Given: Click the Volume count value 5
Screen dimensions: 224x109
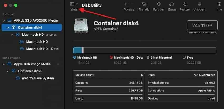Looking at the screenshot, I should point(142,75).
